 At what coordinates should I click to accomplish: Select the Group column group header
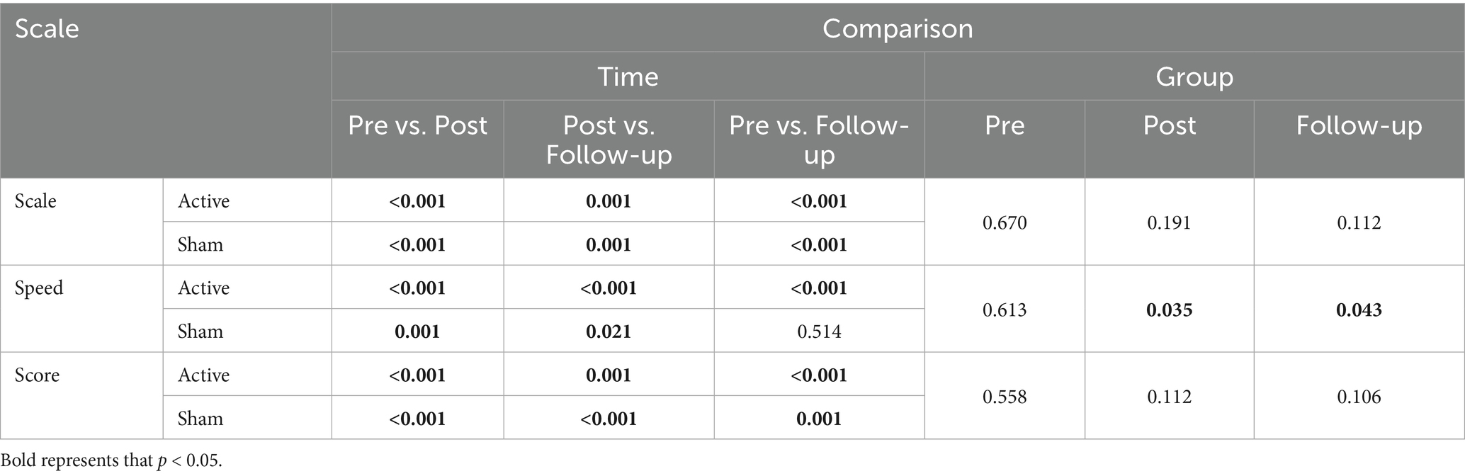click(1194, 76)
